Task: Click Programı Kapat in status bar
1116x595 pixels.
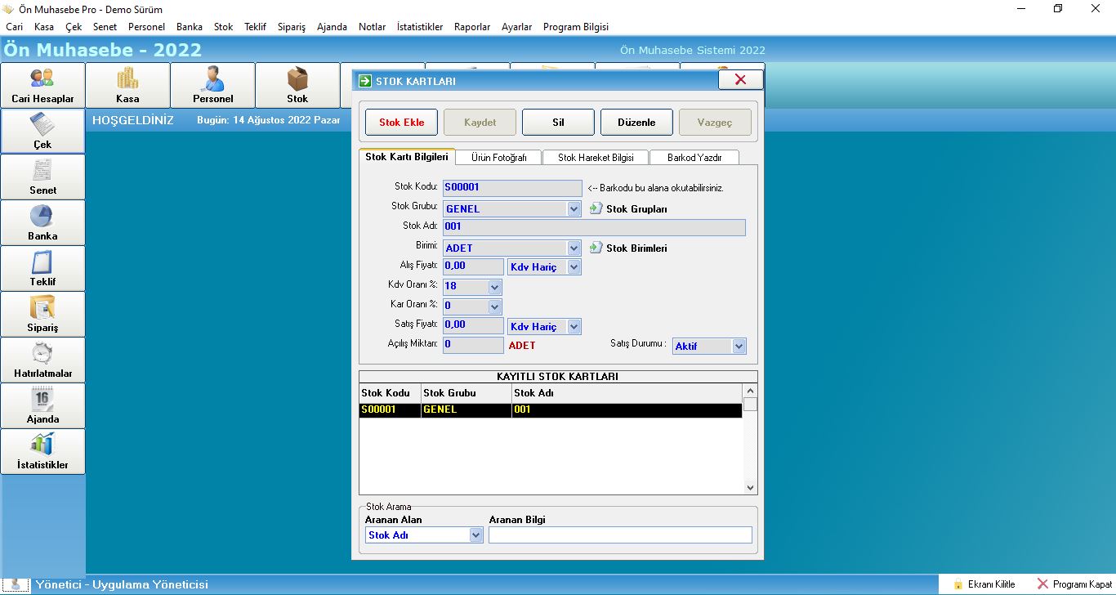Action: coord(1074,584)
